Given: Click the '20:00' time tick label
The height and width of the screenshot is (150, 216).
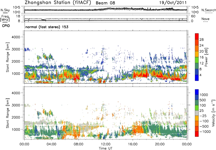Looking at the screenshot, I should pos(160,144).
